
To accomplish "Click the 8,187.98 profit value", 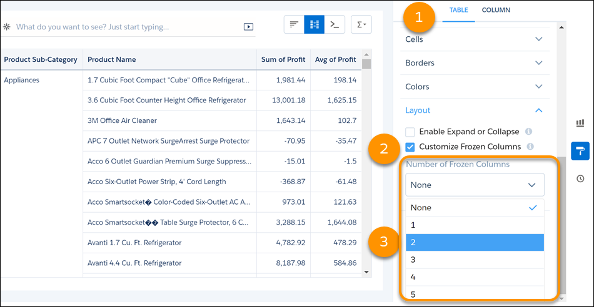I will pos(291,263).
